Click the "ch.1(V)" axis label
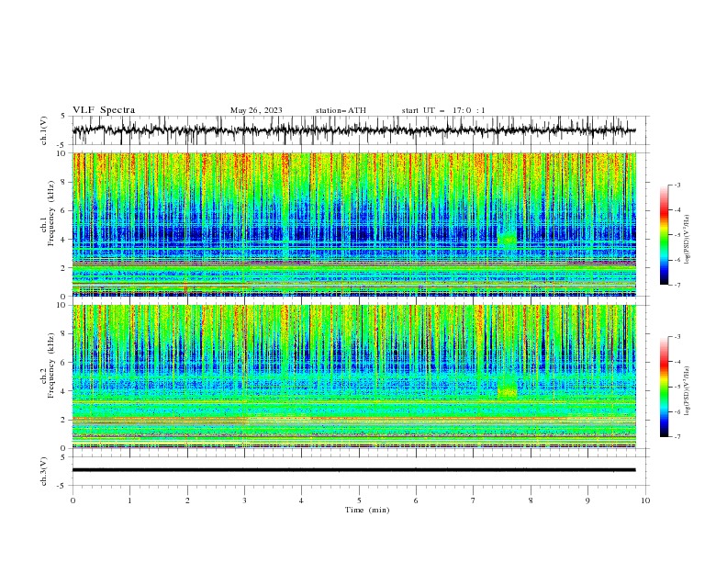The height and width of the screenshot is (562, 727). click(44, 130)
